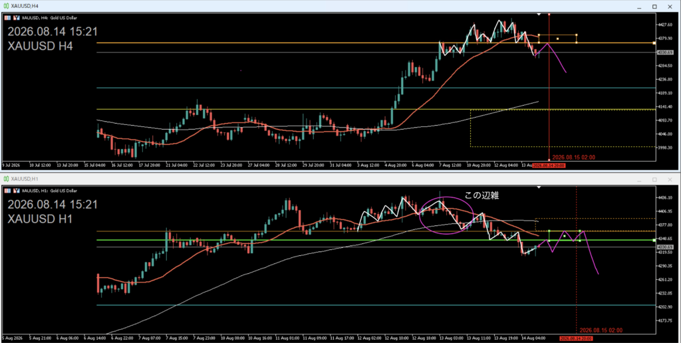Minimize the XAUUSD,H4 chart window
The height and width of the screenshot is (343, 681).
638,7
